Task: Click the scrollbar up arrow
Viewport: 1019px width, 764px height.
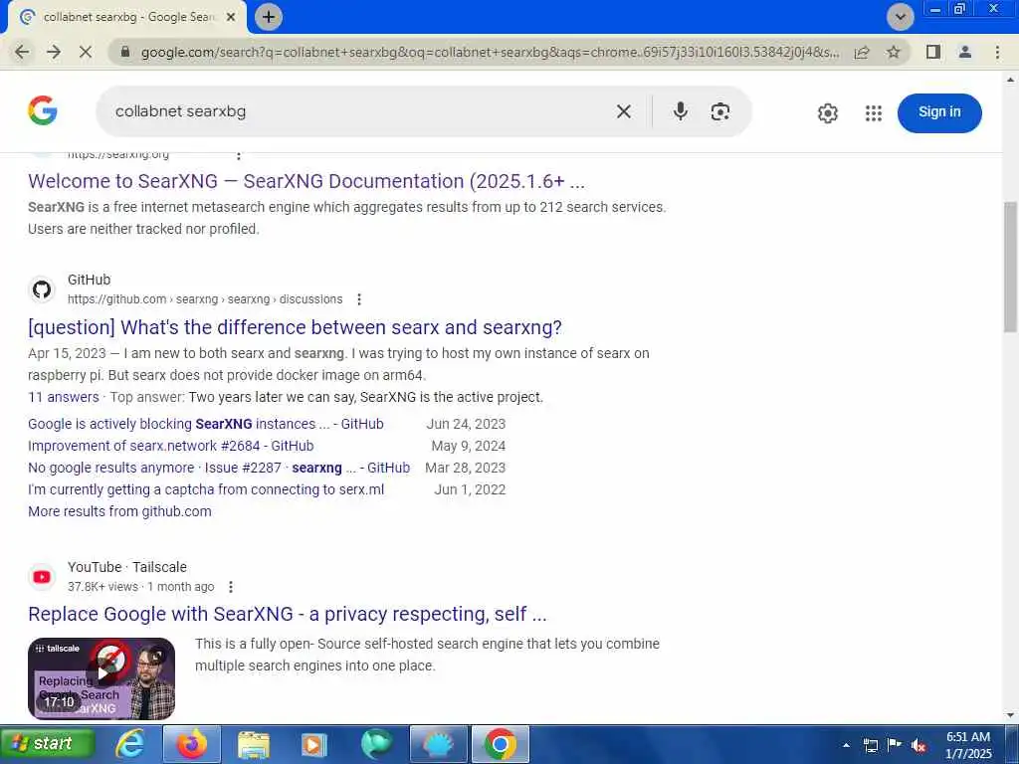Action: (x=1011, y=80)
